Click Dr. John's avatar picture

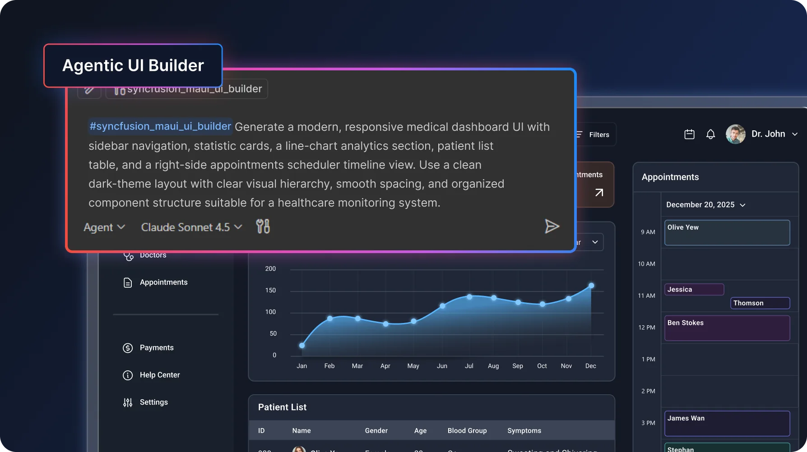(x=736, y=134)
